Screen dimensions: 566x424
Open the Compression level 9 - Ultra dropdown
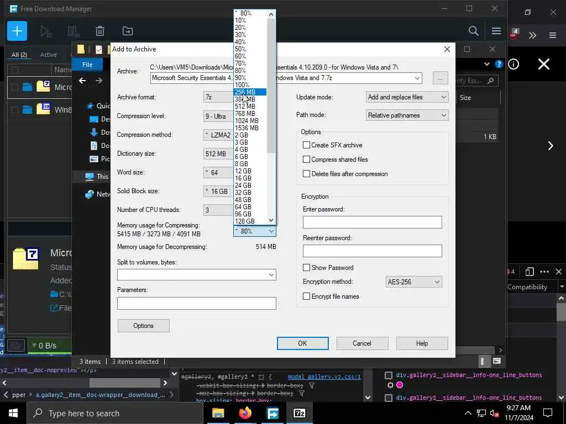[x=218, y=116]
